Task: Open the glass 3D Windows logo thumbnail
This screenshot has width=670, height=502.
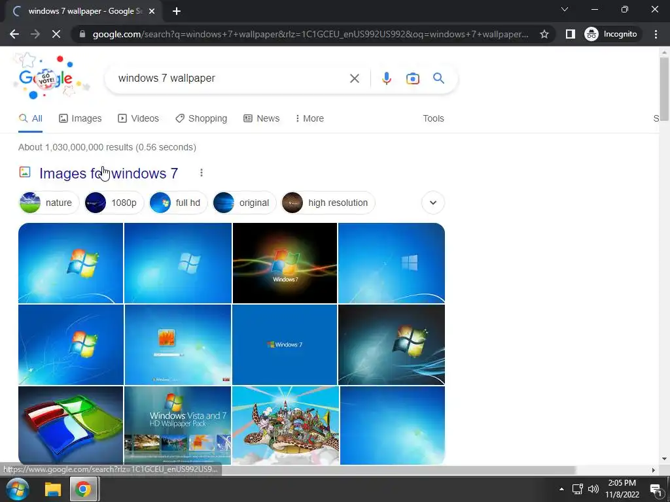Action: (x=71, y=425)
